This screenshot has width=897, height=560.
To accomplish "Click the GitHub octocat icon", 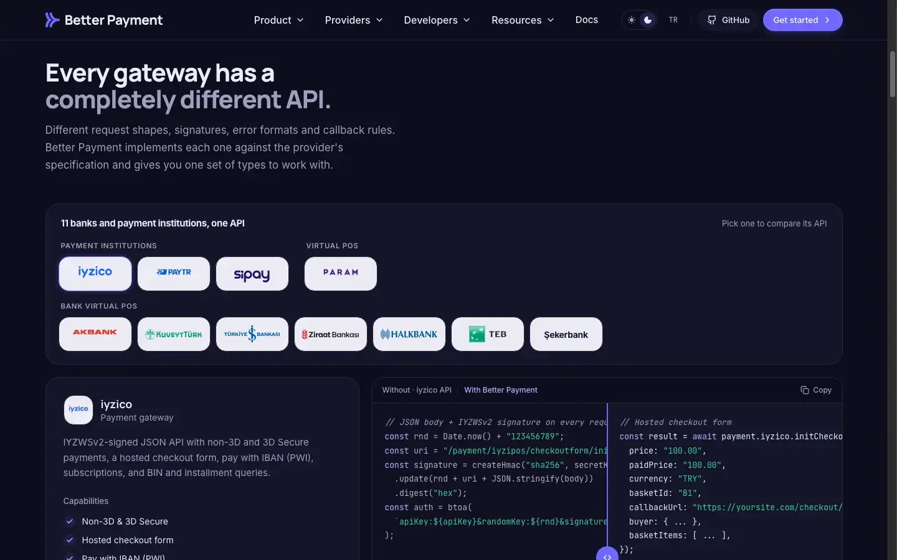I will pos(711,20).
